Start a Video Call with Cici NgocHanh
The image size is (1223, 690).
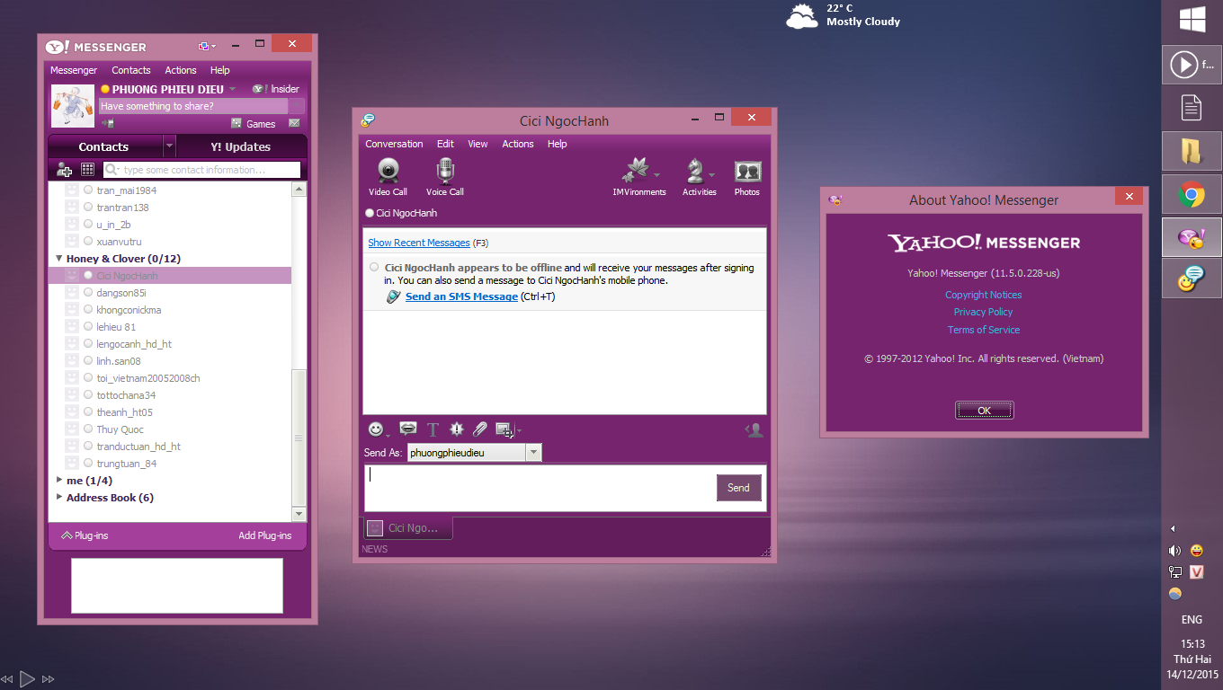tap(388, 176)
